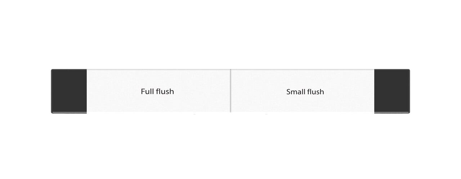Image resolution: width=461 pixels, height=179 pixels.
Task: Click the white Small flush tile
Action: (x=303, y=91)
